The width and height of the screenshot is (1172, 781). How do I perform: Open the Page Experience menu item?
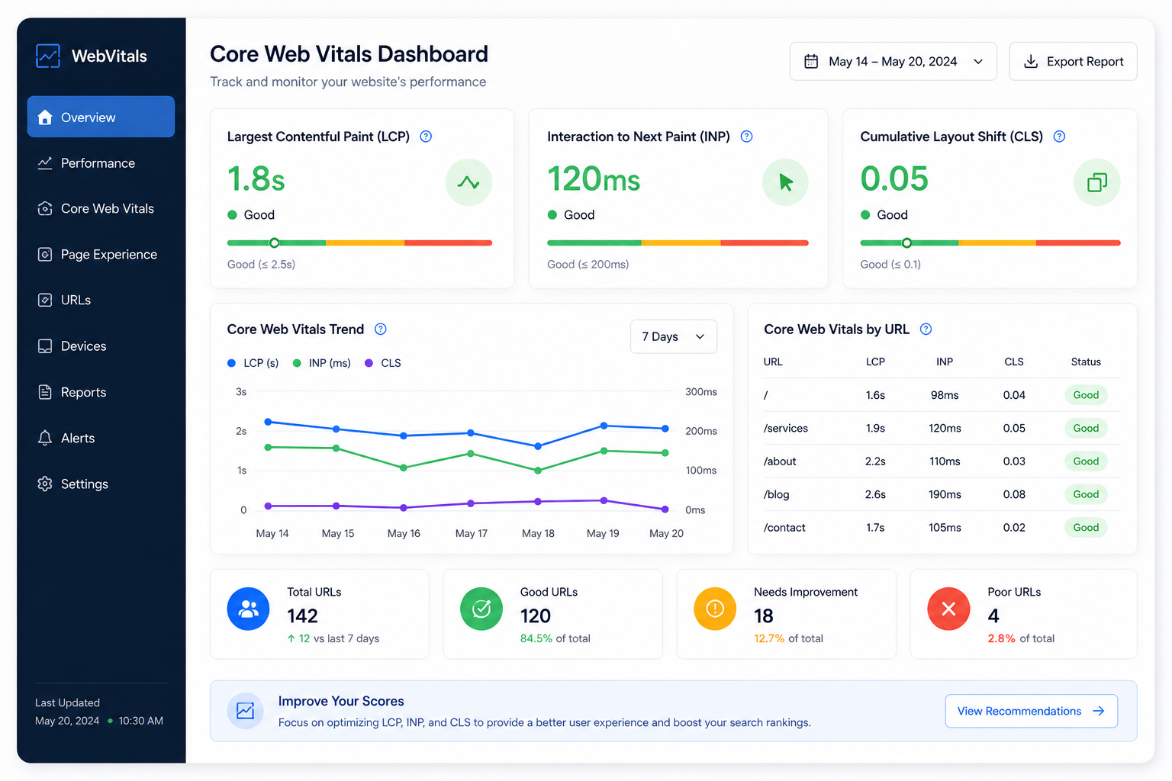click(x=101, y=255)
